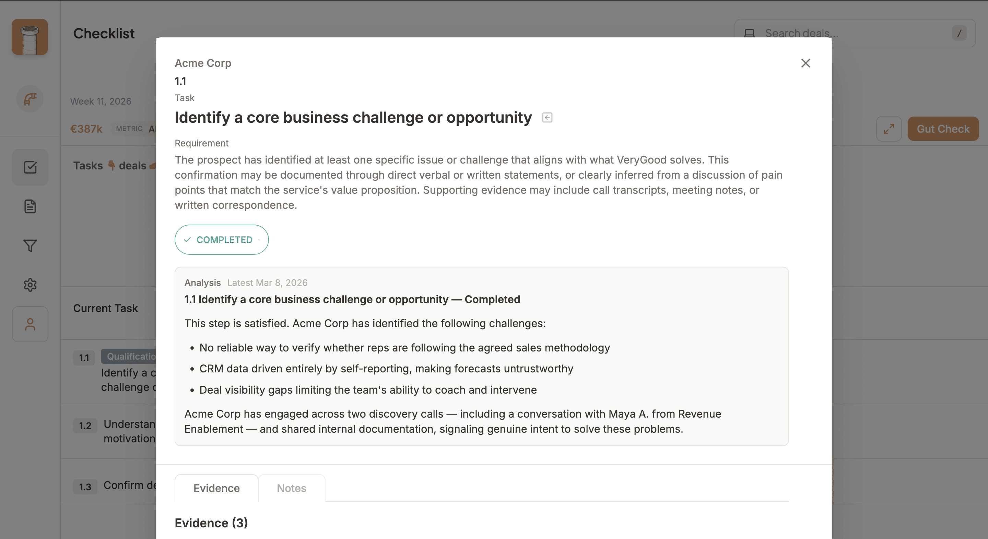Image resolution: width=988 pixels, height=539 pixels.
Task: Open the filter funnel sidebar icon
Action: click(30, 245)
